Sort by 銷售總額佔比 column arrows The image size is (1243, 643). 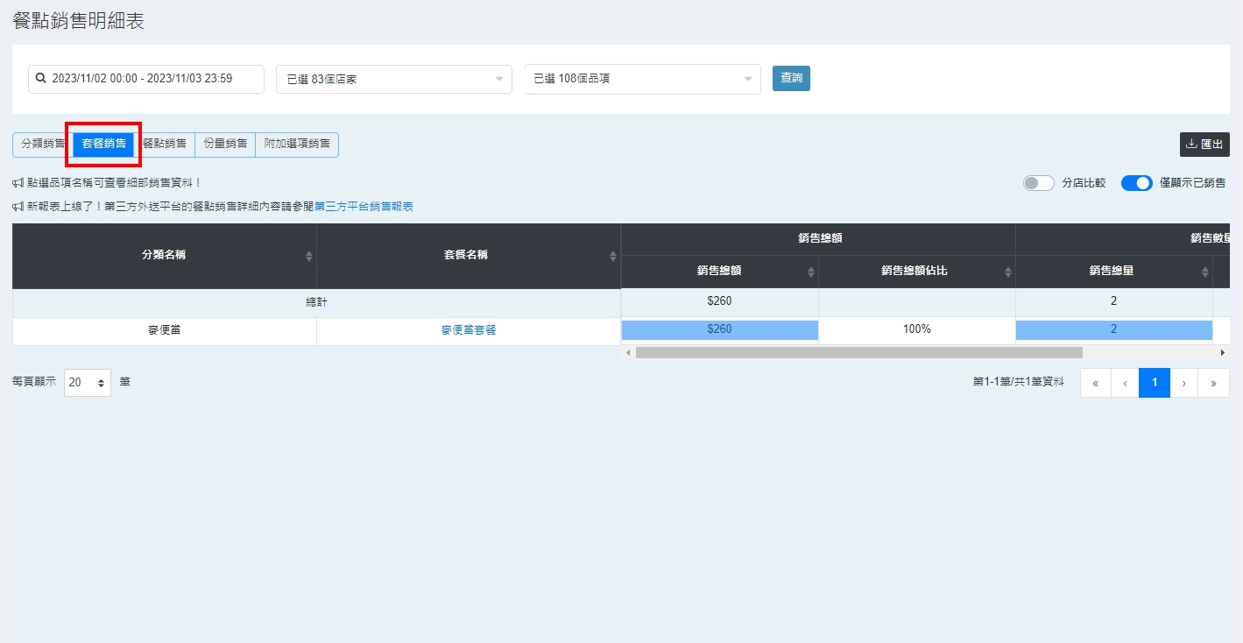(x=1007, y=272)
